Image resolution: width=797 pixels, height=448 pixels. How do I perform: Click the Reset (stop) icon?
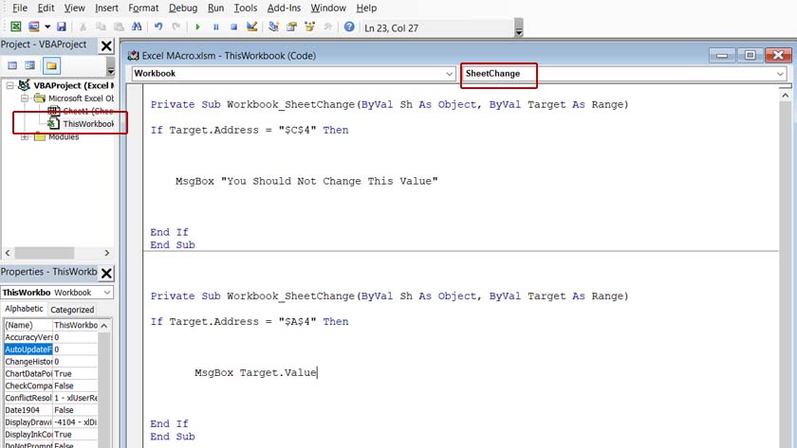(233, 27)
